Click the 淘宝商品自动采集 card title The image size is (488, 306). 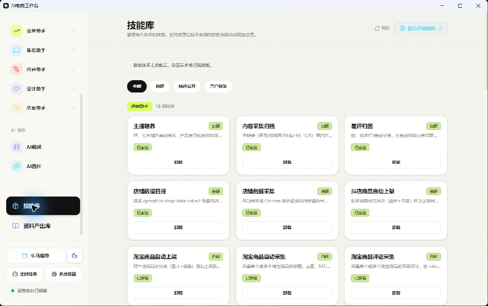(264, 257)
